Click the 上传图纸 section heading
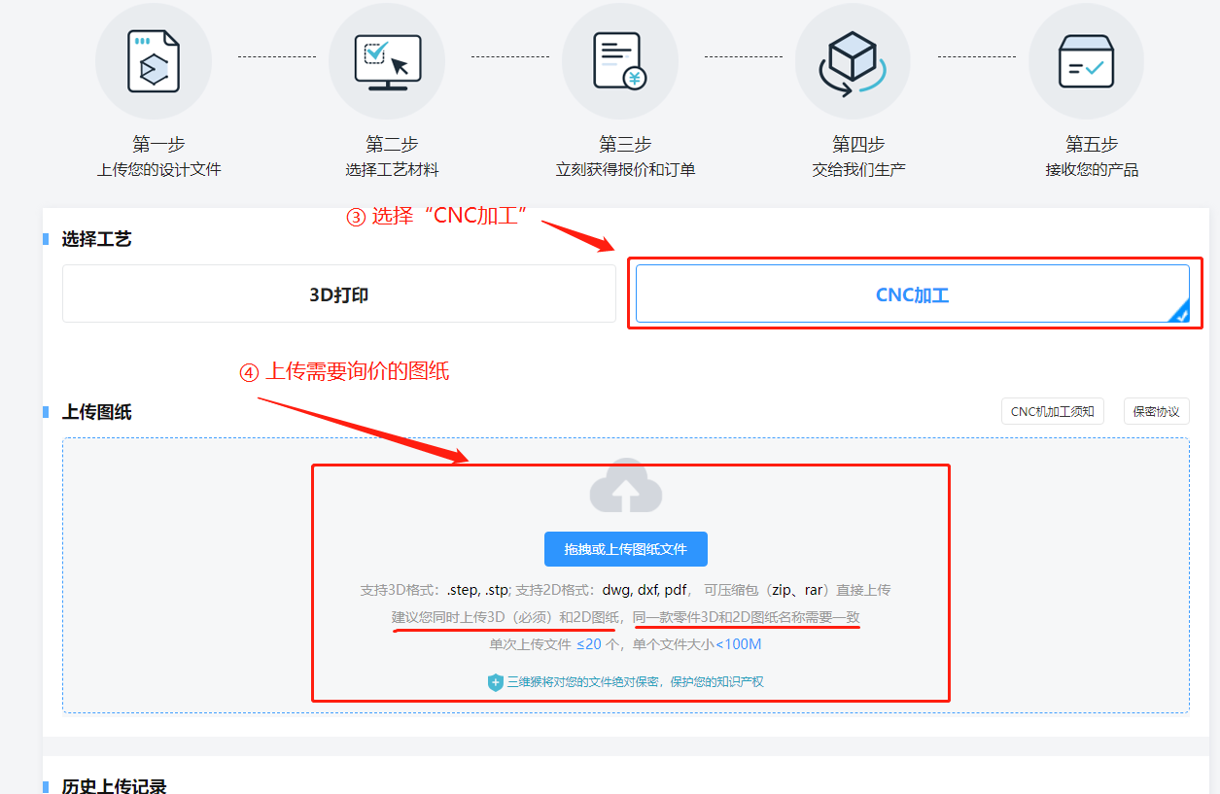The height and width of the screenshot is (794, 1220). point(97,412)
